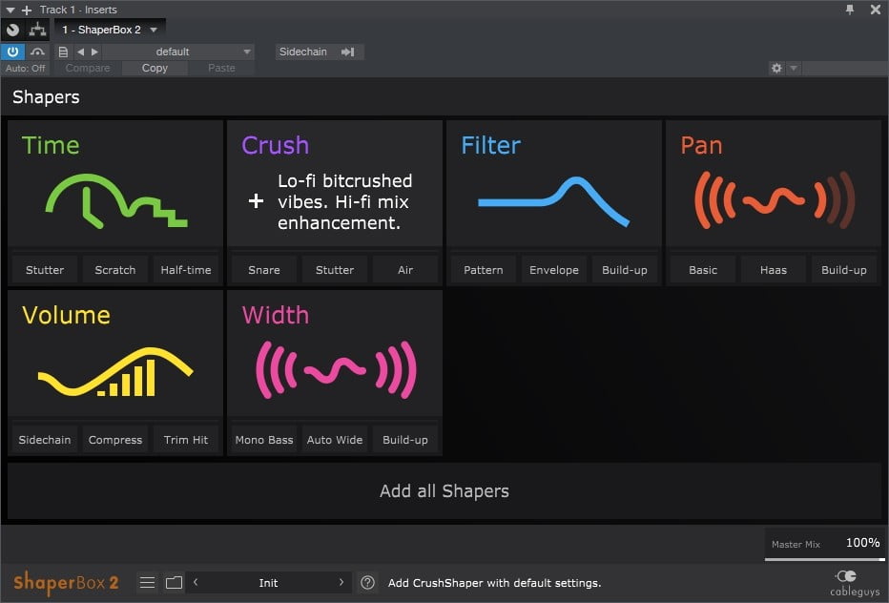889x603 pixels.
Task: Choose the Pan Build-up preset
Action: click(x=843, y=270)
